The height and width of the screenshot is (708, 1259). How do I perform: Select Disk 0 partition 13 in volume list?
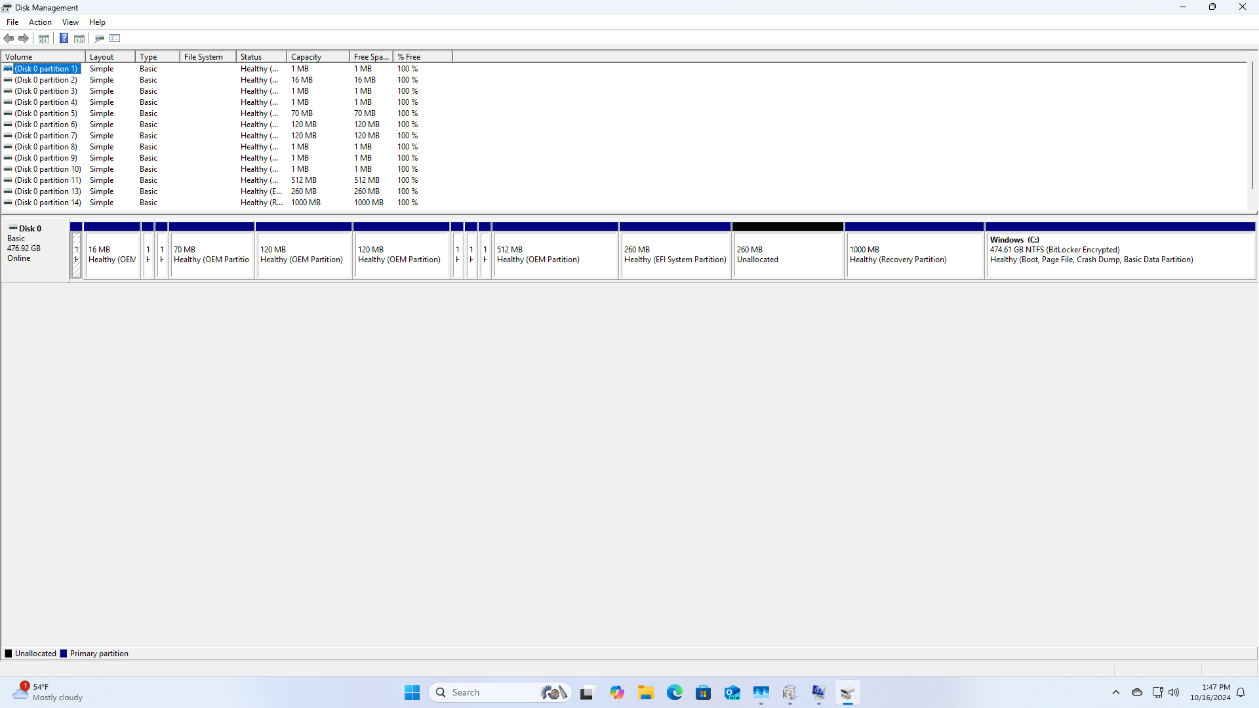click(48, 191)
